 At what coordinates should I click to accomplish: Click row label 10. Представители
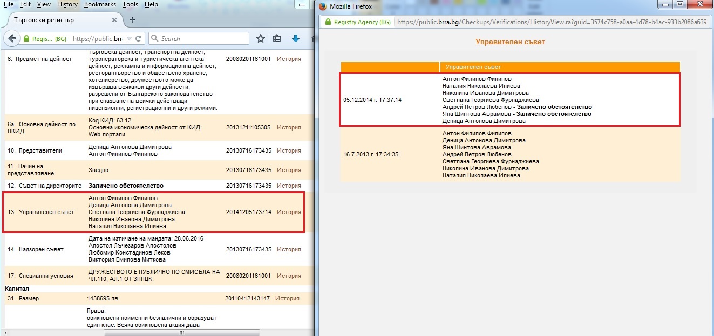[35, 150]
